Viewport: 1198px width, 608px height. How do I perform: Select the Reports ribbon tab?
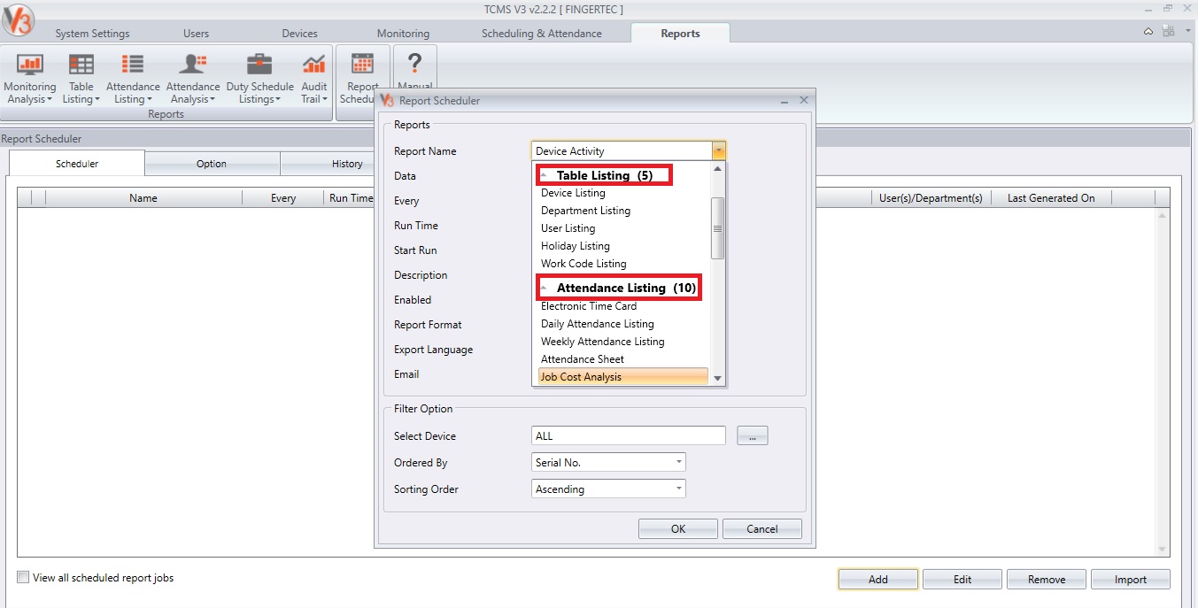(x=680, y=34)
